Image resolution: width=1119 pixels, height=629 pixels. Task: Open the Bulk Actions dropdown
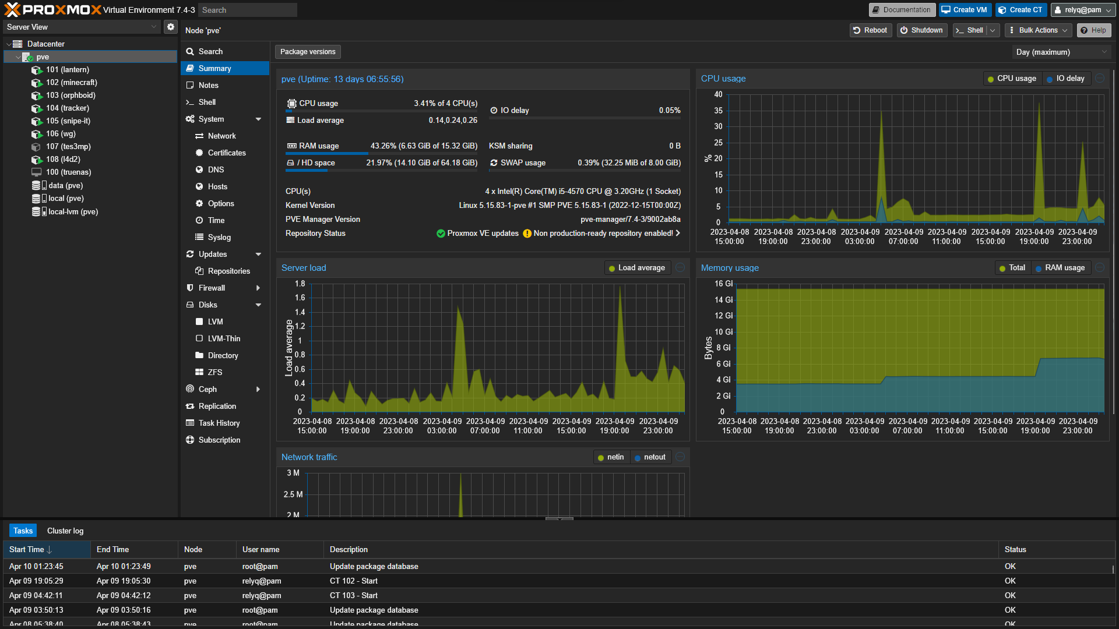[1039, 30]
